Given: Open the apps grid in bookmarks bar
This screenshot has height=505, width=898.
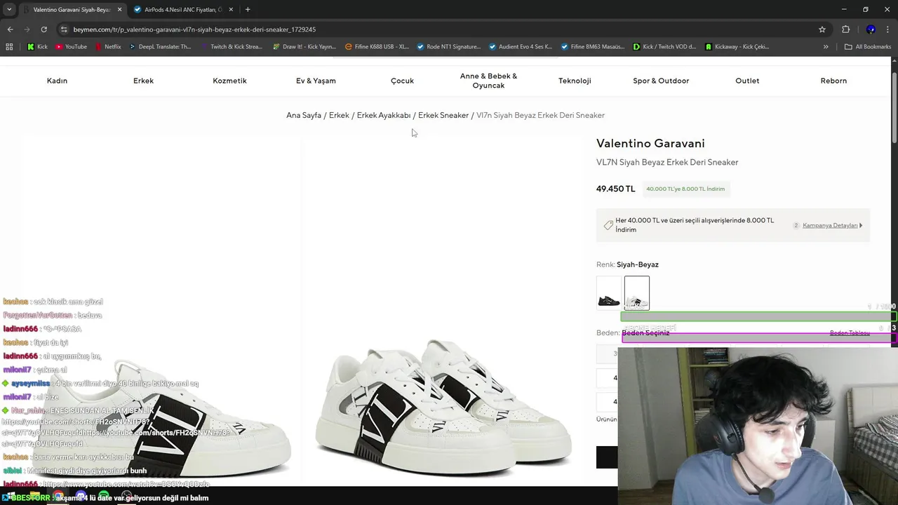Looking at the screenshot, I should tap(9, 47).
